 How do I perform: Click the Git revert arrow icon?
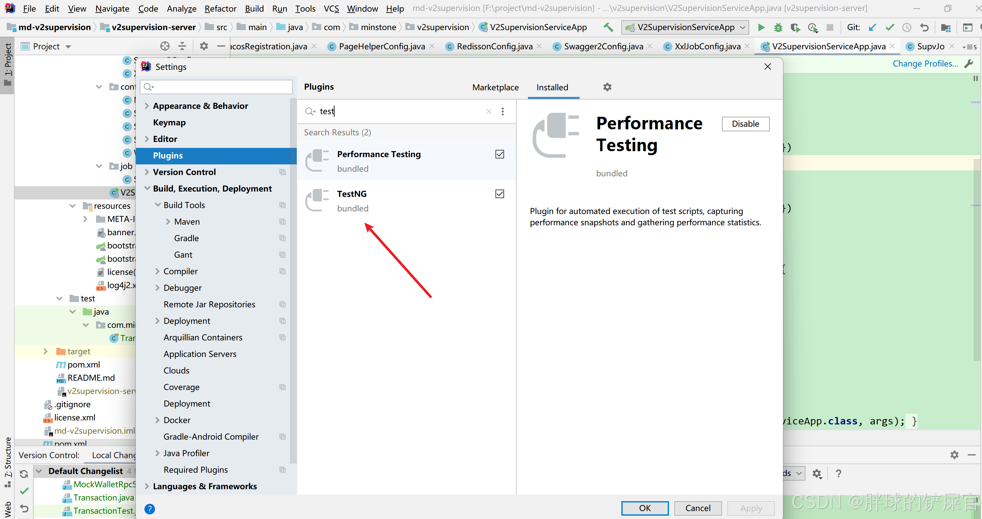coord(924,27)
